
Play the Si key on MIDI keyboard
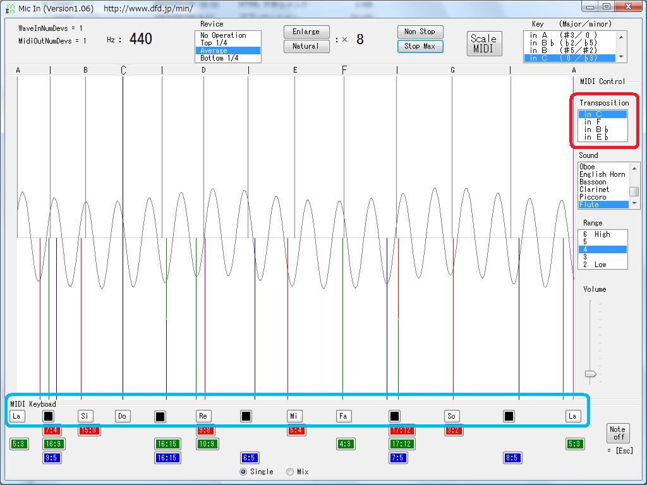85,416
